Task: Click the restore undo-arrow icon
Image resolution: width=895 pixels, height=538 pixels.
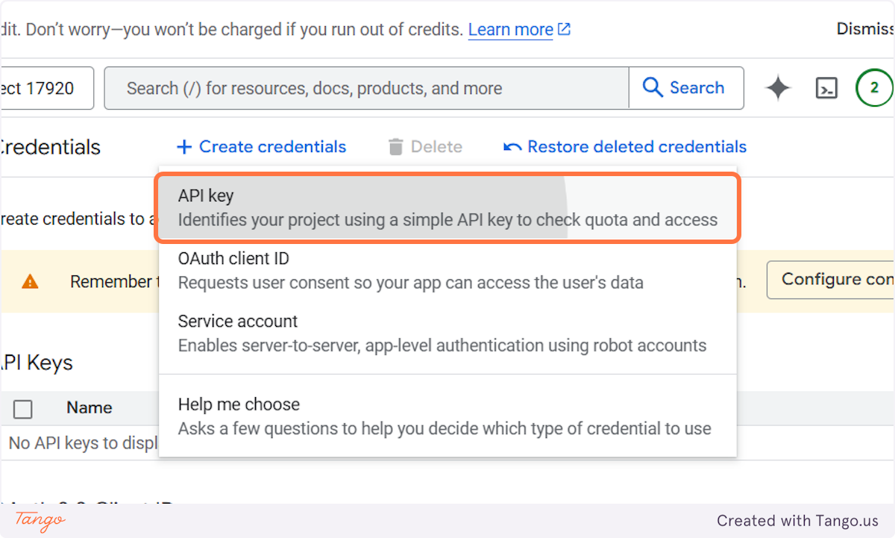Action: pos(511,146)
